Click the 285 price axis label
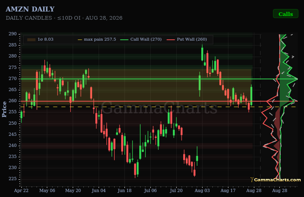 tap(13, 45)
